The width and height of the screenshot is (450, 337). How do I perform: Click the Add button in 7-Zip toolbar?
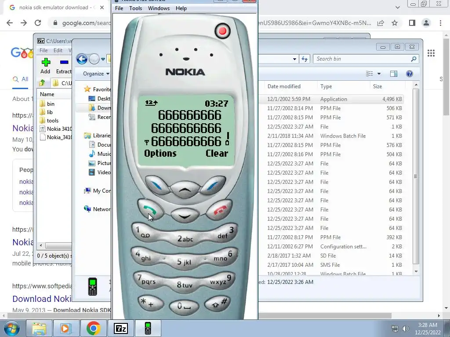[x=45, y=66]
